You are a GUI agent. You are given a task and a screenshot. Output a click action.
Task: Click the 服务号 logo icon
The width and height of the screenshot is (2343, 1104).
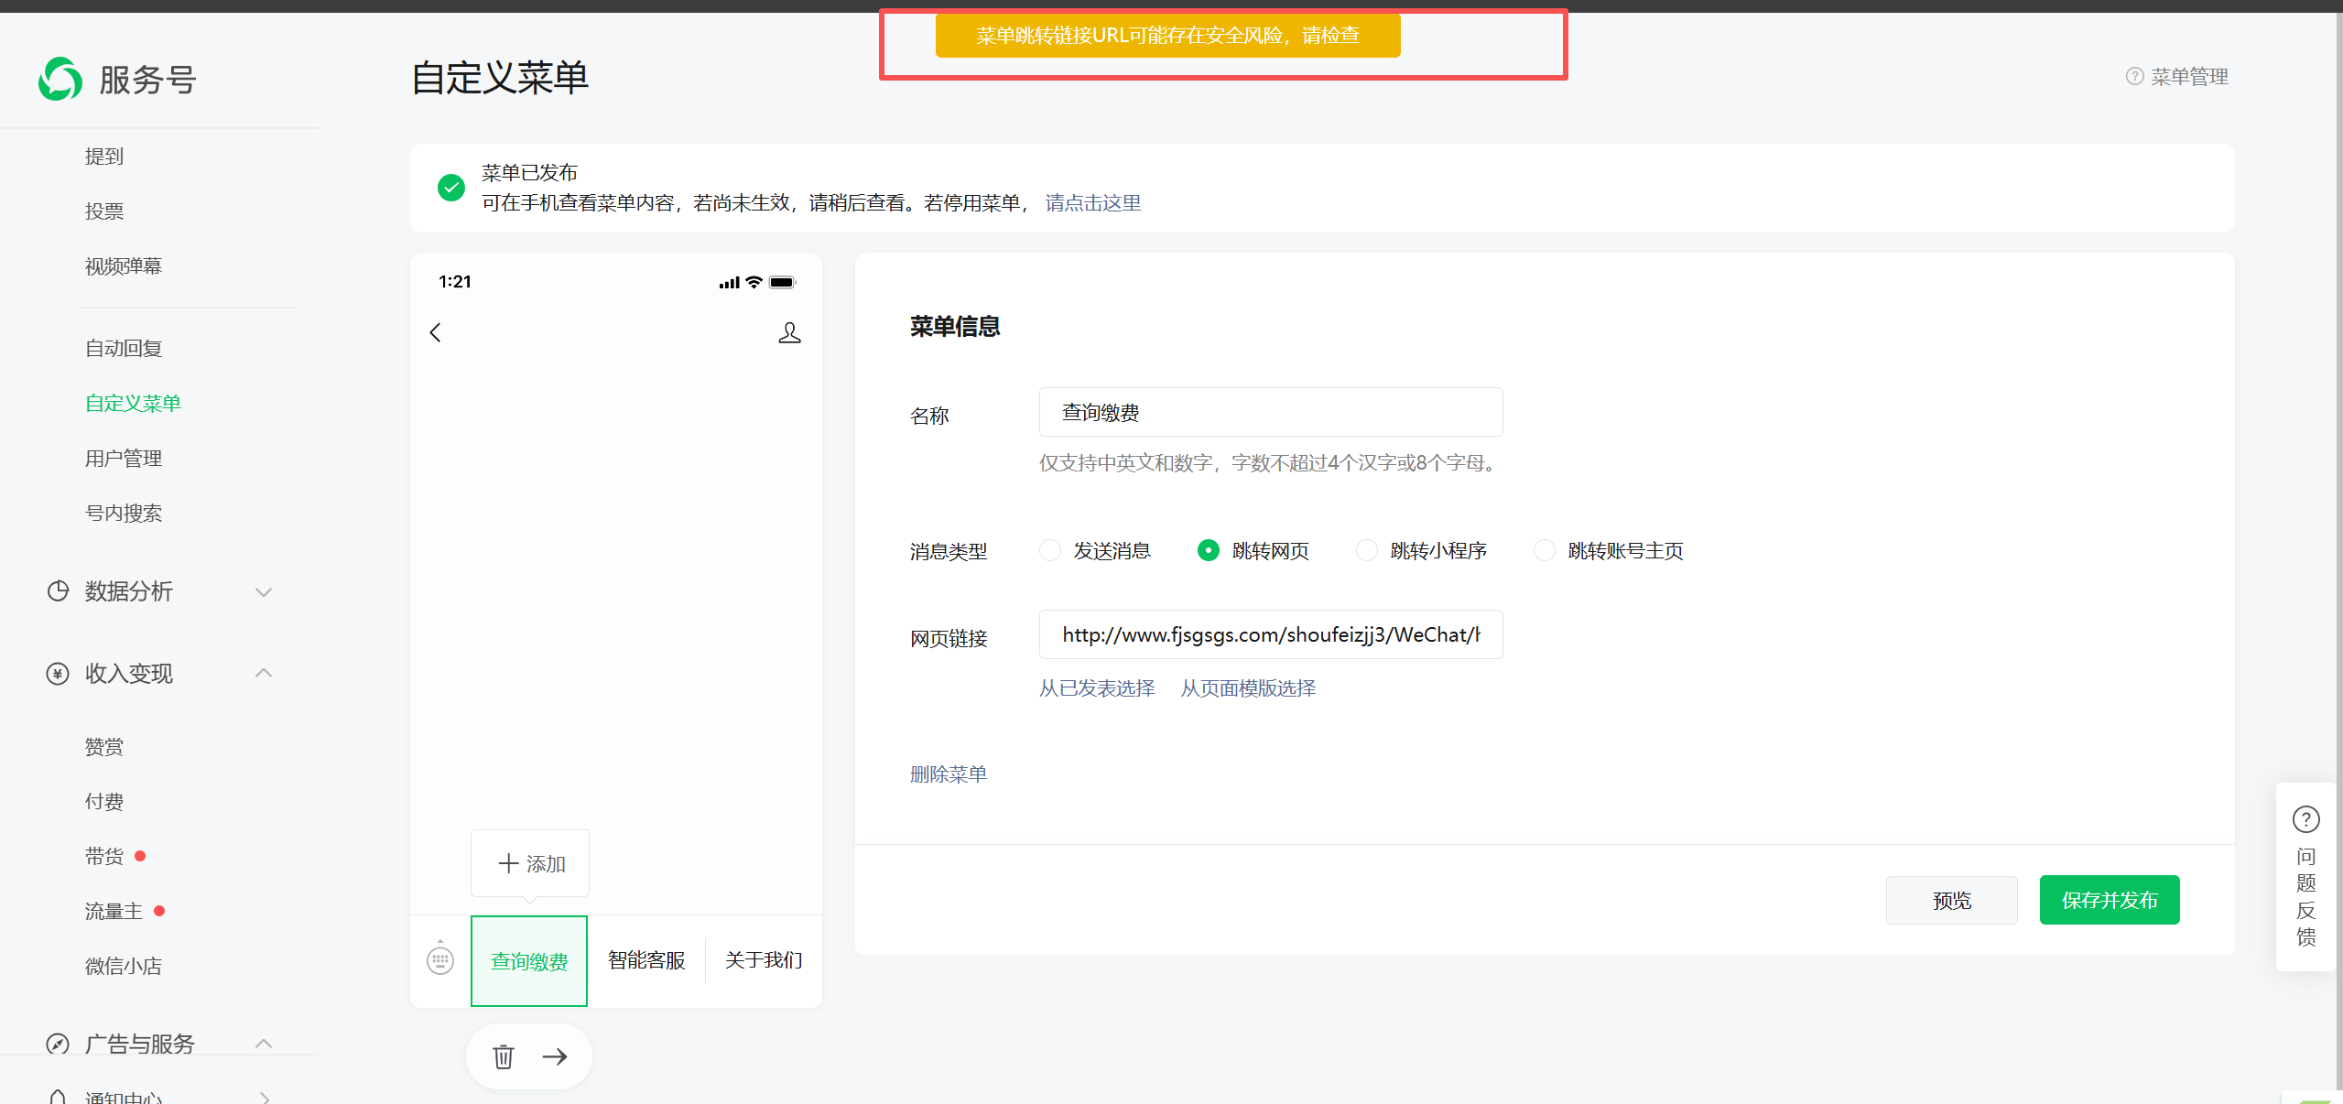(60, 80)
